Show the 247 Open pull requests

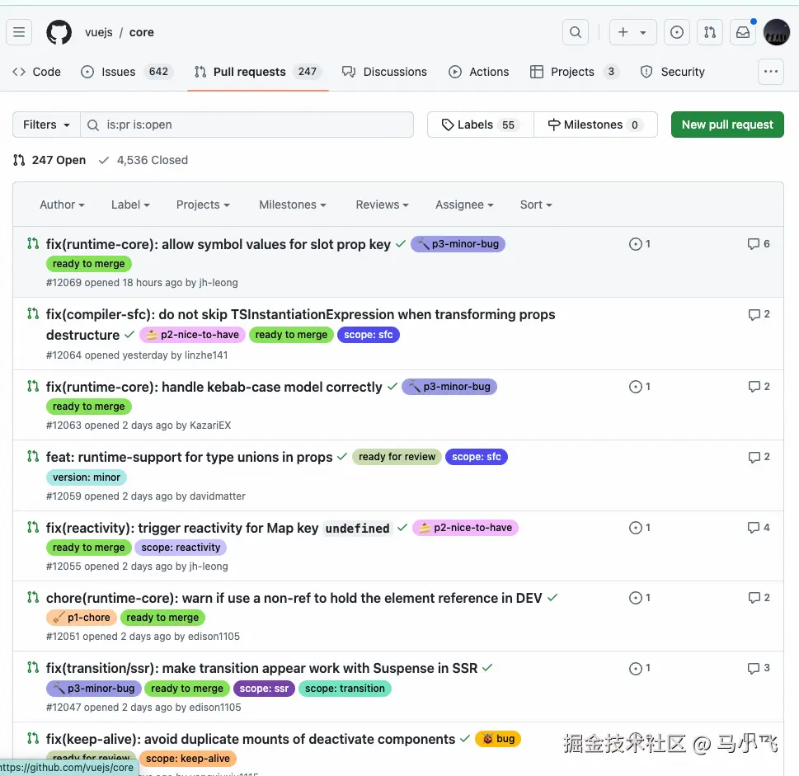click(x=49, y=160)
